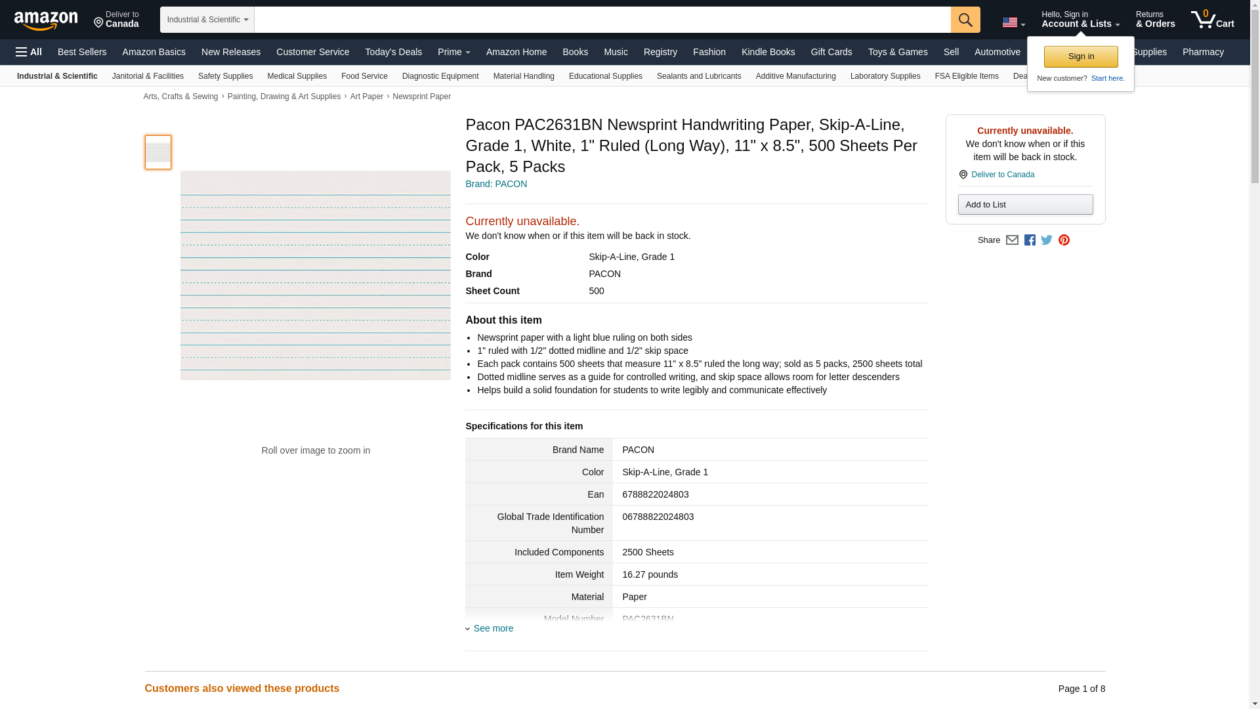The width and height of the screenshot is (1260, 709).
Task: Open the US flag language selector
Action: click(1013, 23)
